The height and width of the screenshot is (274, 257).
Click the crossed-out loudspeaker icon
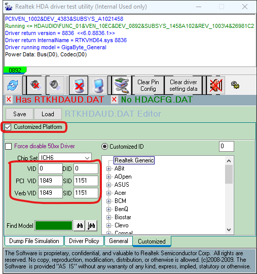(216, 85)
